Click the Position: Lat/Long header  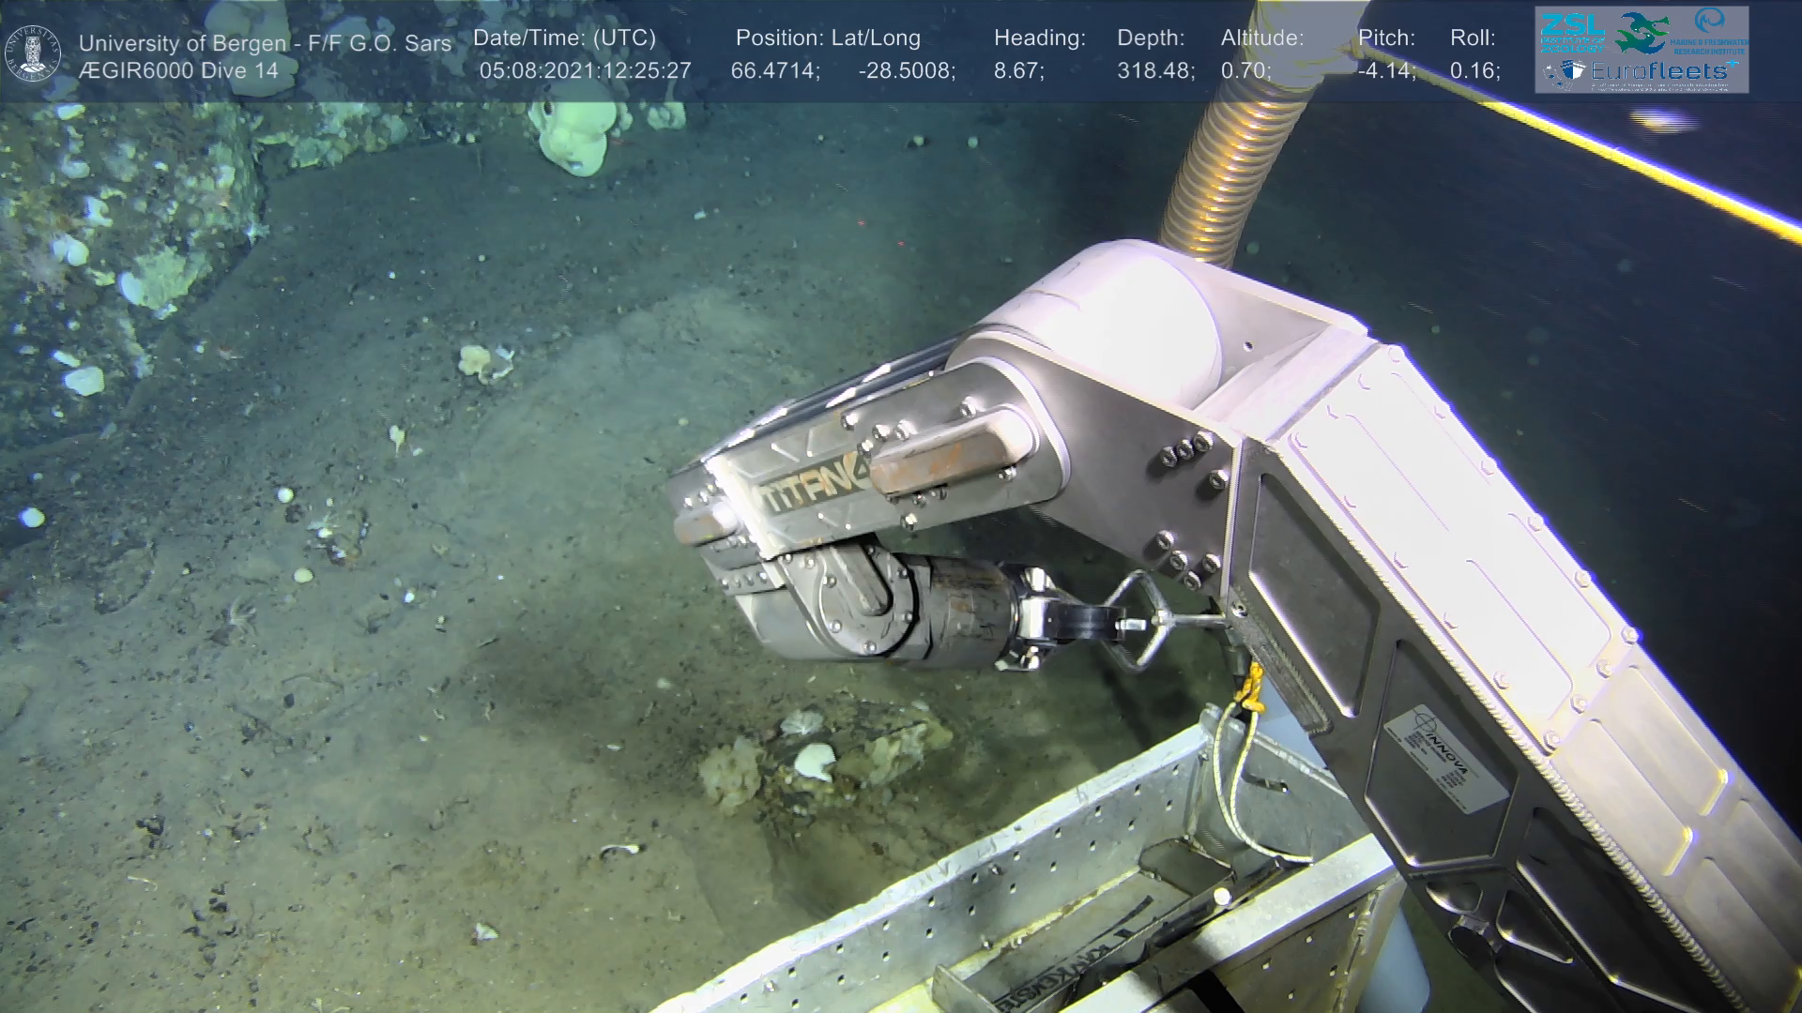pos(828,38)
